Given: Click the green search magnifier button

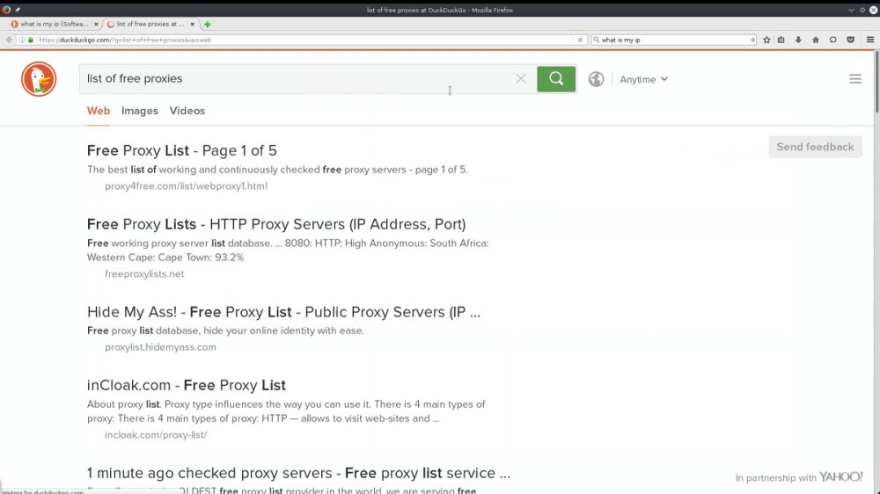Looking at the screenshot, I should 555,79.
